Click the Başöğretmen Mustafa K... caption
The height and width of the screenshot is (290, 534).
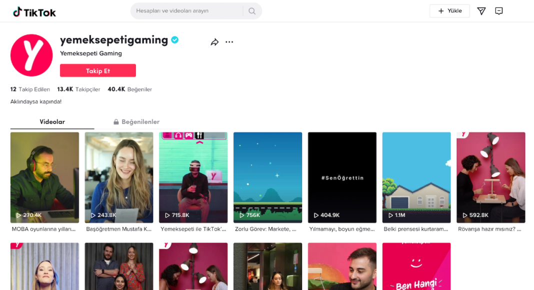pos(119,229)
